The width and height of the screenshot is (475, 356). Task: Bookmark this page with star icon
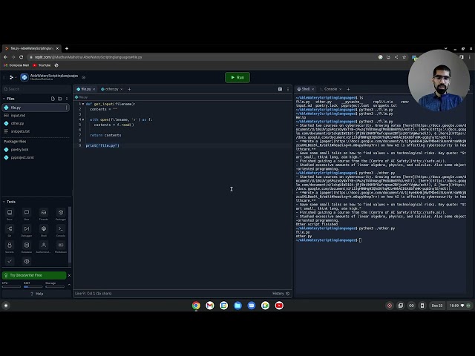(x=404, y=57)
